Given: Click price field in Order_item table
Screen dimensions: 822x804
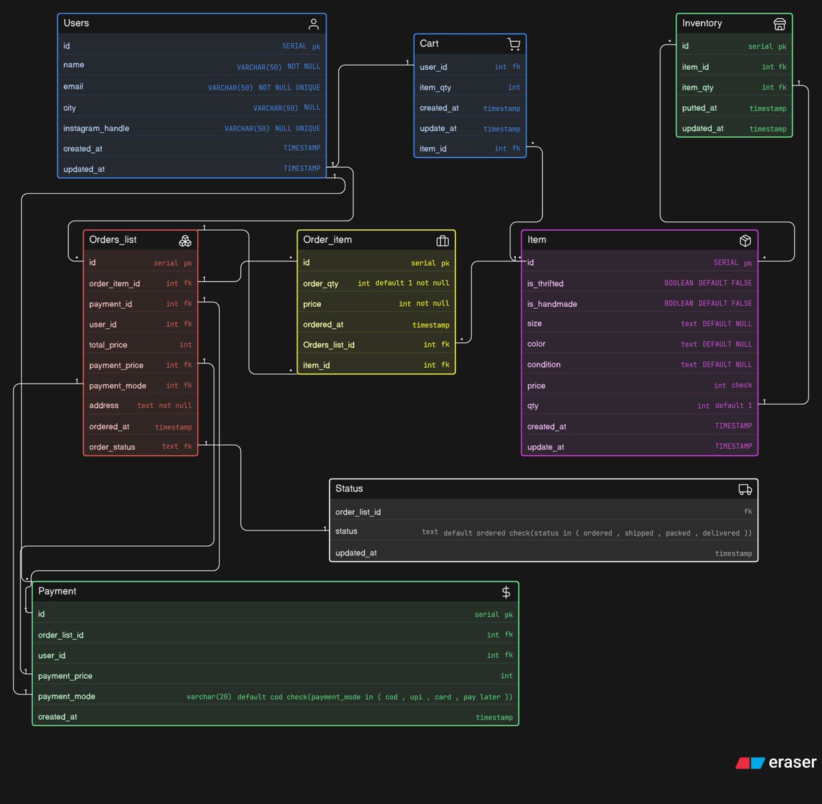Looking at the screenshot, I should [x=376, y=303].
